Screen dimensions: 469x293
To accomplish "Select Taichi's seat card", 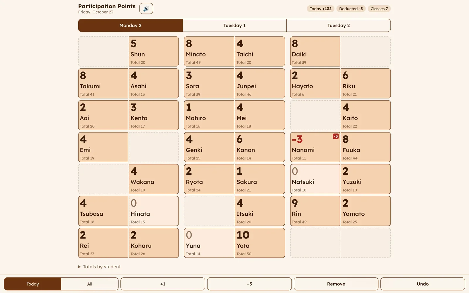I will click(260, 51).
